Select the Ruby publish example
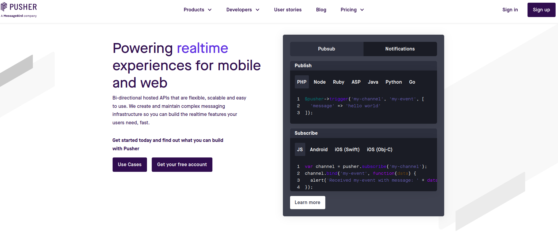This screenshot has width=558, height=245. (338, 82)
